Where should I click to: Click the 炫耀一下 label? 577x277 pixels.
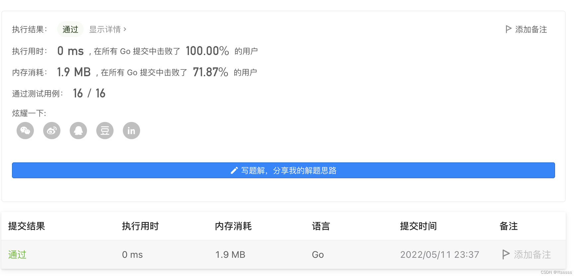coord(29,113)
